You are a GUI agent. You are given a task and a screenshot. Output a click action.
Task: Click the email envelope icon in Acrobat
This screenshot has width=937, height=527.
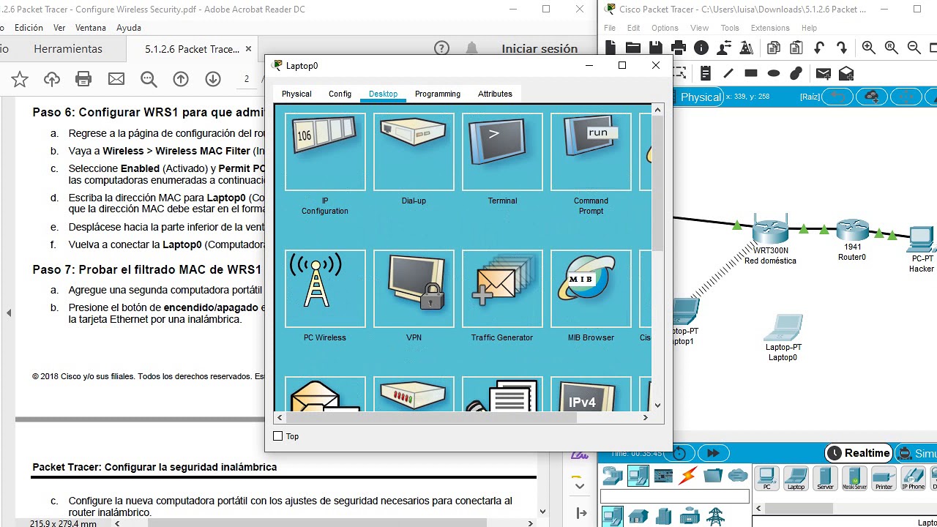coord(116,79)
